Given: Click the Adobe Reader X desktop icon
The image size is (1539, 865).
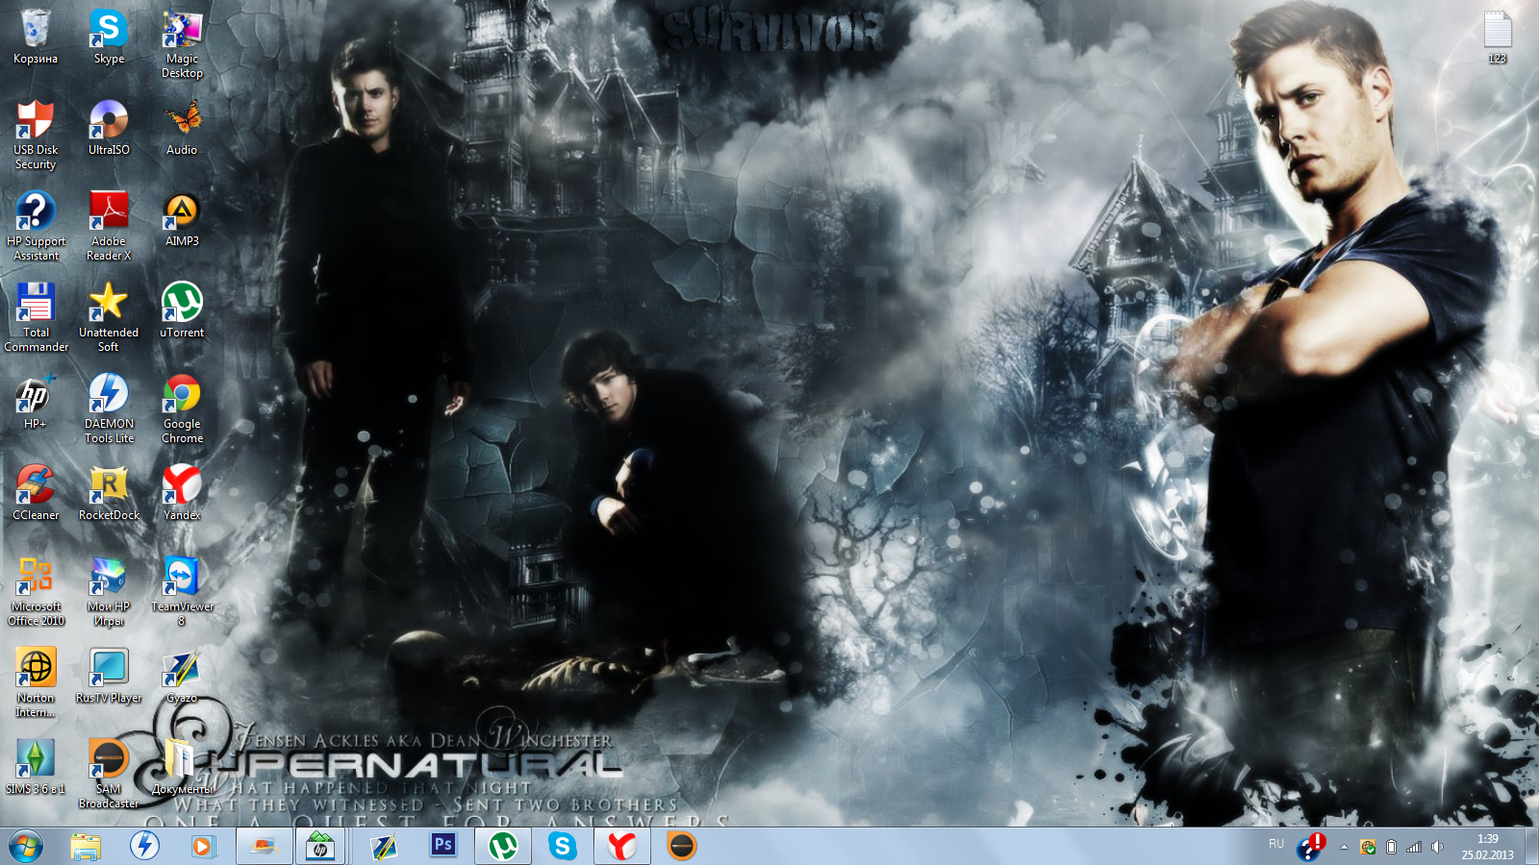Looking at the screenshot, I should [x=109, y=212].
